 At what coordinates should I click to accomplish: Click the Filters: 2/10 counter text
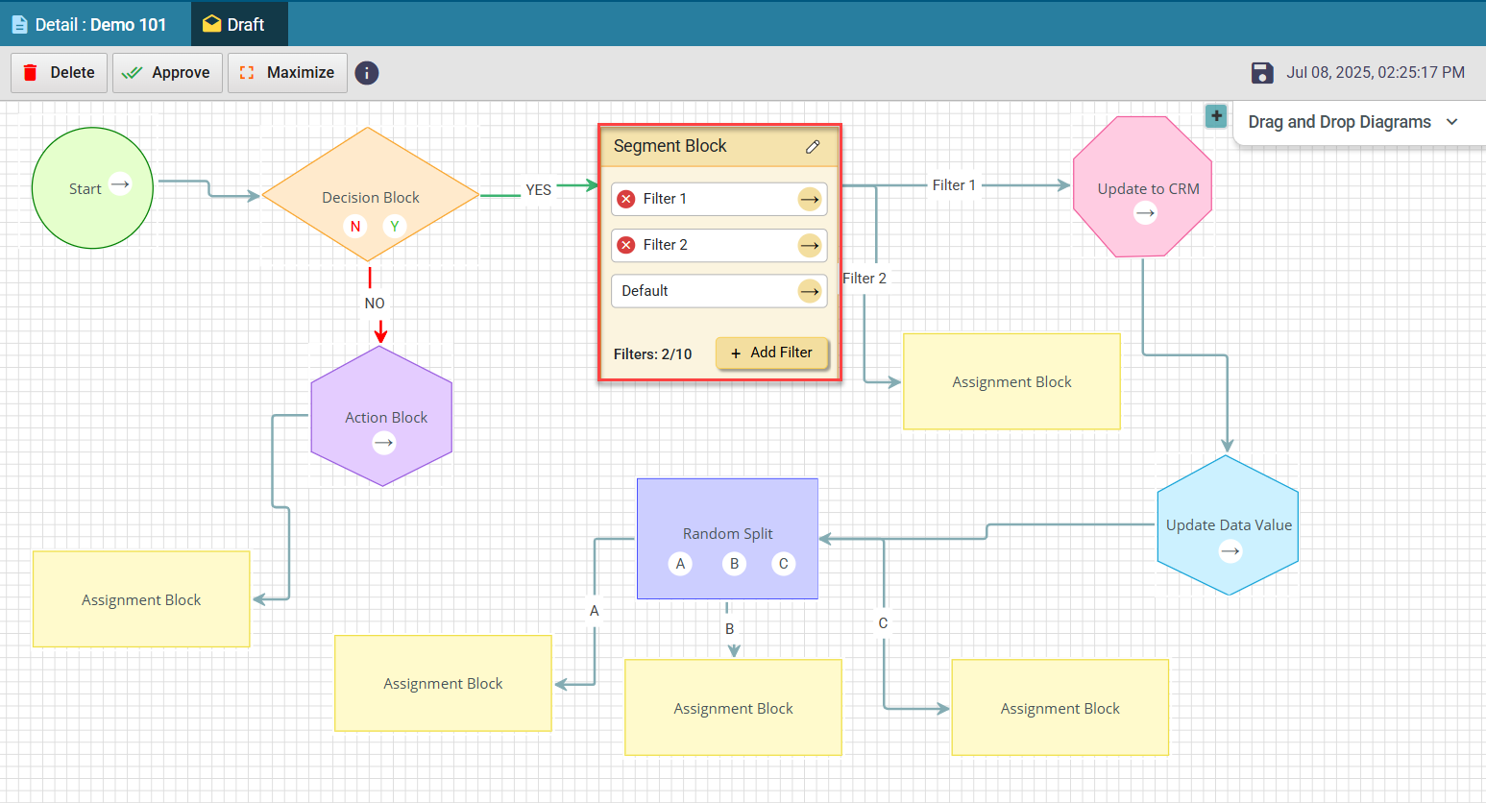[x=652, y=354]
